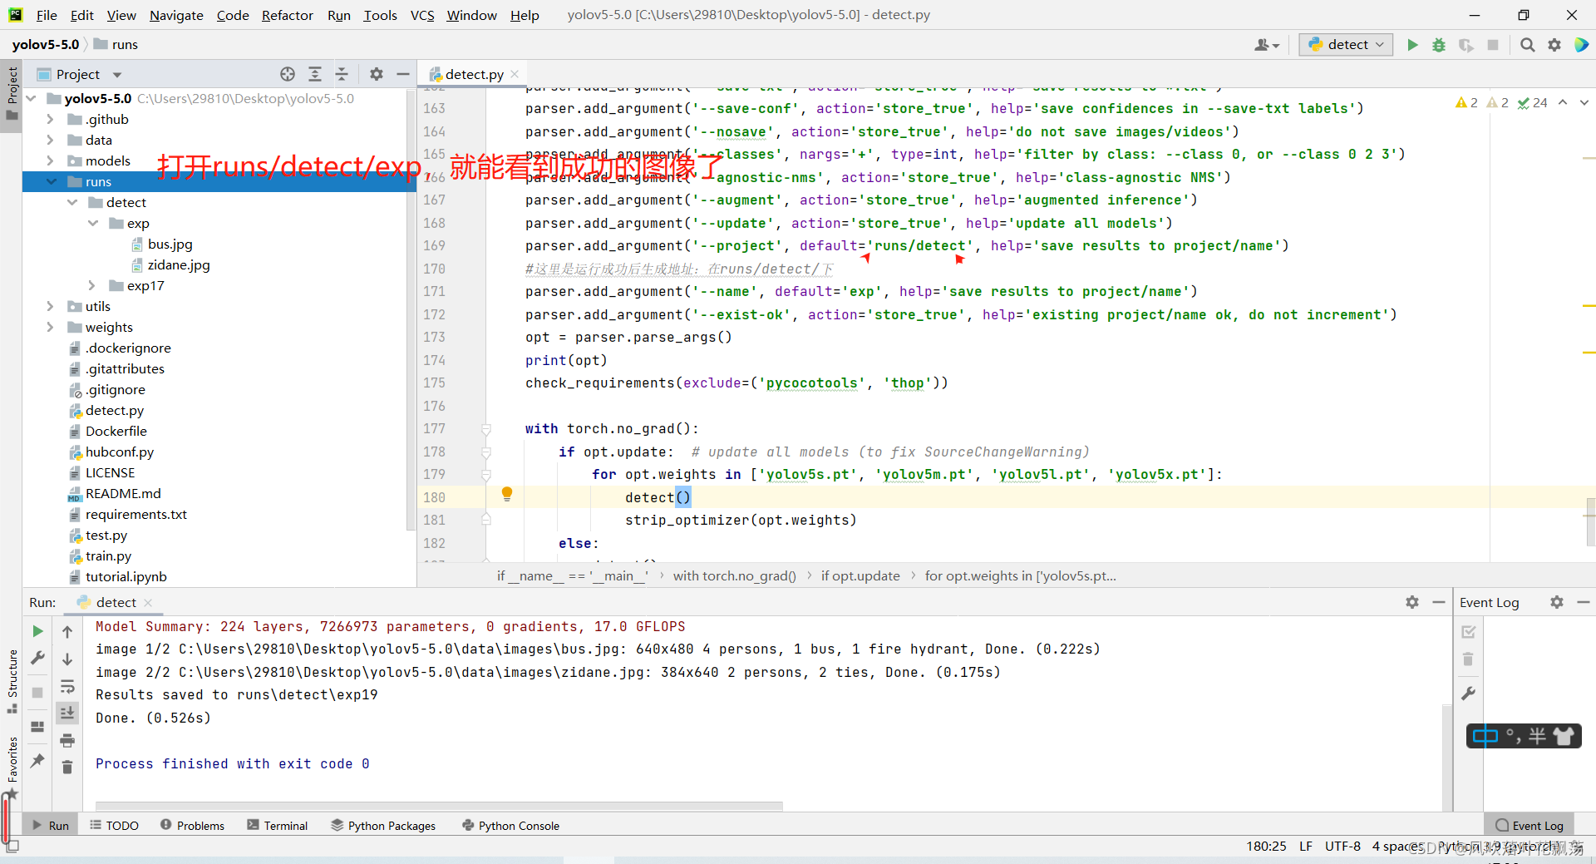The image size is (1596, 864).
Task: Click the Run console horizontal scrollbar
Action: pyautogui.click(x=439, y=805)
